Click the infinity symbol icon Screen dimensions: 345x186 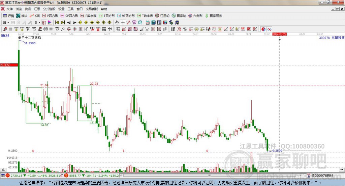(270, 29)
